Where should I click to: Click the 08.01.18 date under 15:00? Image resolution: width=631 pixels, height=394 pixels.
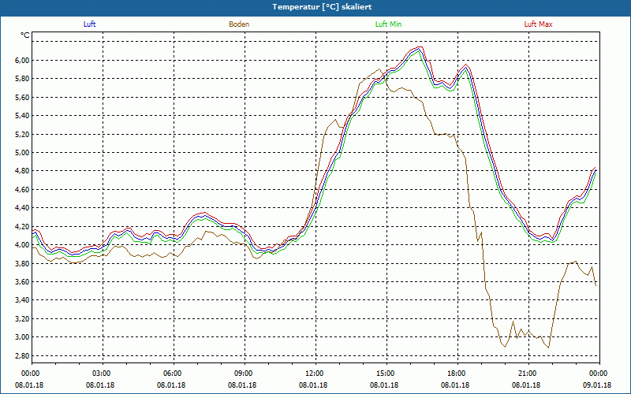click(384, 385)
